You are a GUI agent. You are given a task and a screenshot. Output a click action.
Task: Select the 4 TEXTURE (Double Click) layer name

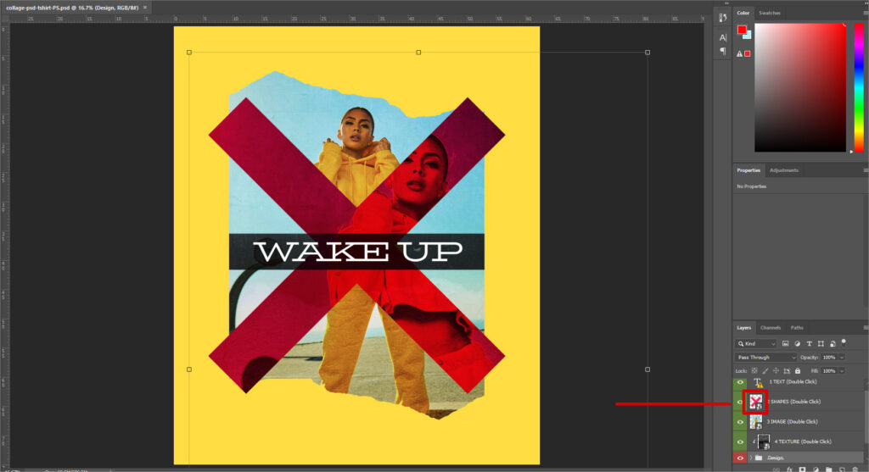[803, 441]
